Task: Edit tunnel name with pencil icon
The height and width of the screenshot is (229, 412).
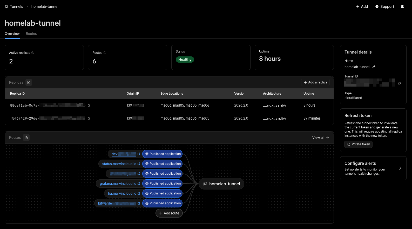Action: pyautogui.click(x=374, y=67)
